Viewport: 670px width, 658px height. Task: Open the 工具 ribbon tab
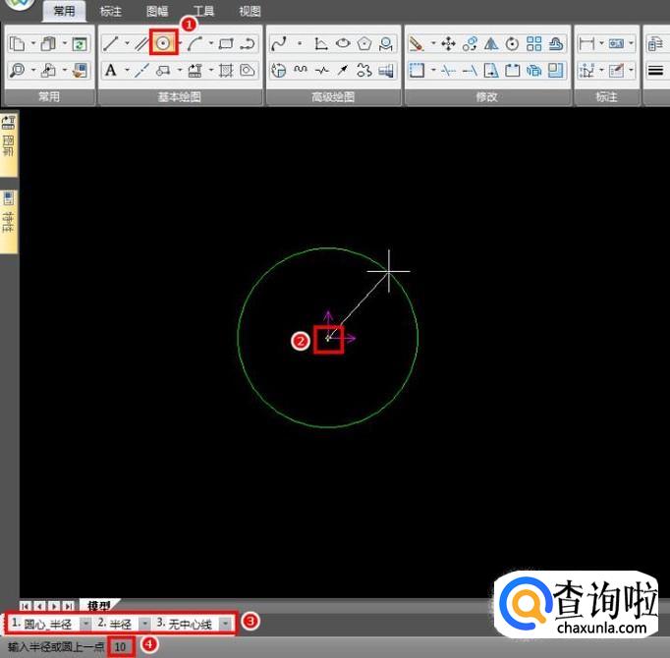tap(203, 12)
